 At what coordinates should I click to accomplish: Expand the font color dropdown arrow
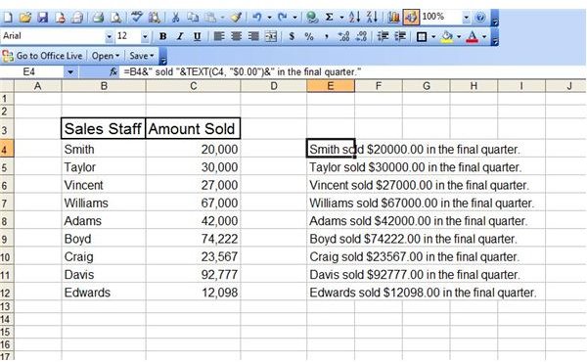(x=484, y=36)
